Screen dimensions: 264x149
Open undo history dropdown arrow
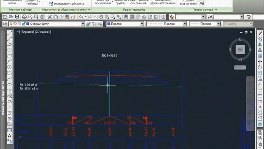click(86, 17)
